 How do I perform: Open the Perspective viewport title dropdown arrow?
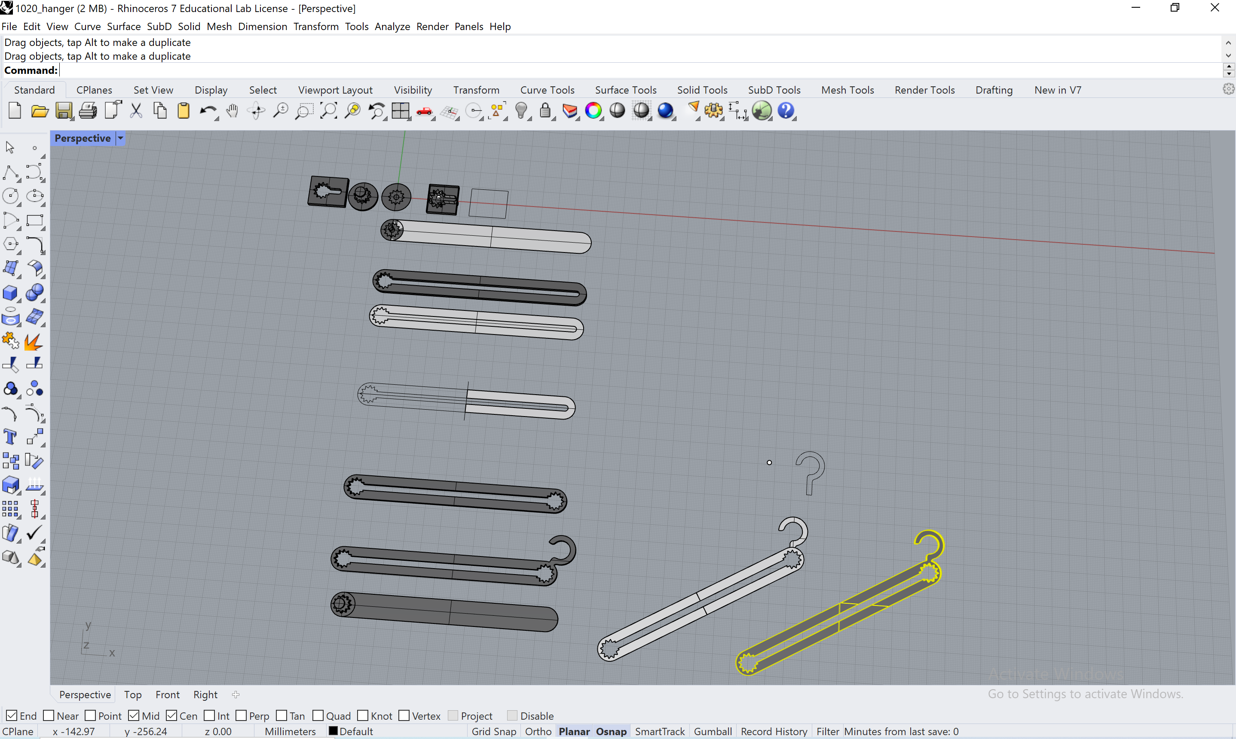(x=120, y=138)
